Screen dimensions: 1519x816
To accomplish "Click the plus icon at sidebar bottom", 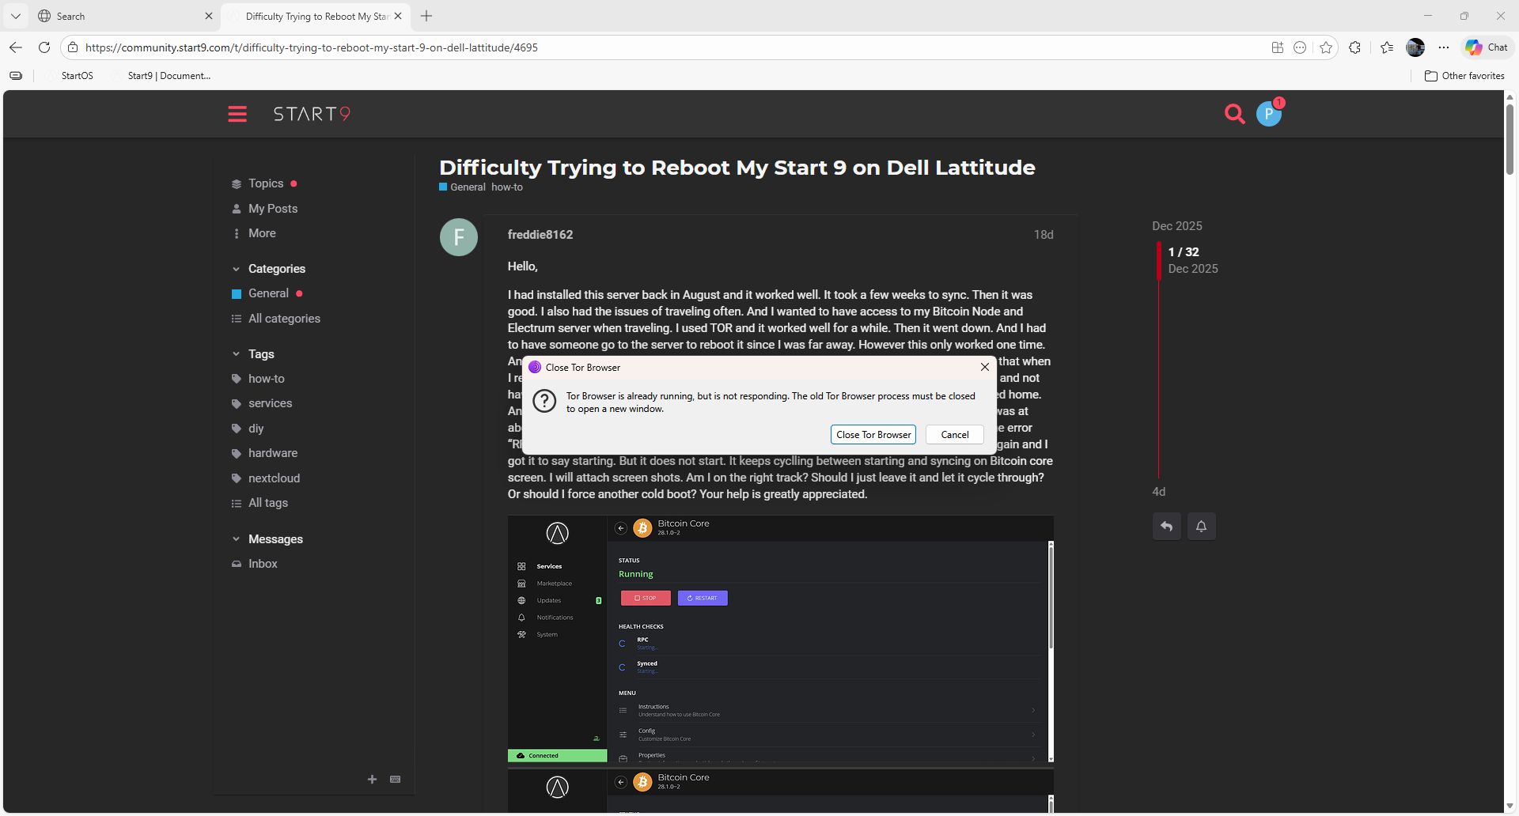I will click(x=372, y=780).
